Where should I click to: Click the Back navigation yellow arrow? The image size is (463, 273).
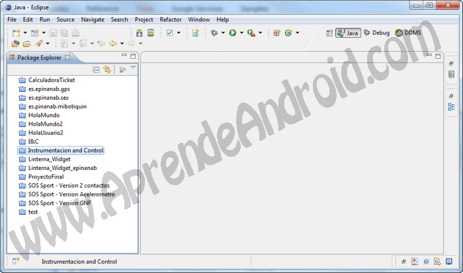113,44
